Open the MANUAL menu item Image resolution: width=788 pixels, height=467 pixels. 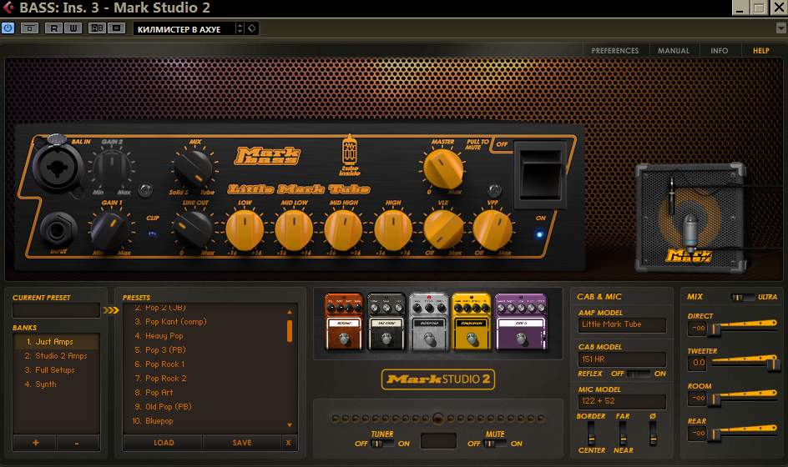tap(674, 51)
